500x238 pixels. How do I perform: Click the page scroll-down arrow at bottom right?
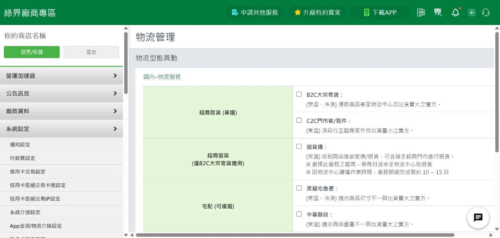coord(497,229)
